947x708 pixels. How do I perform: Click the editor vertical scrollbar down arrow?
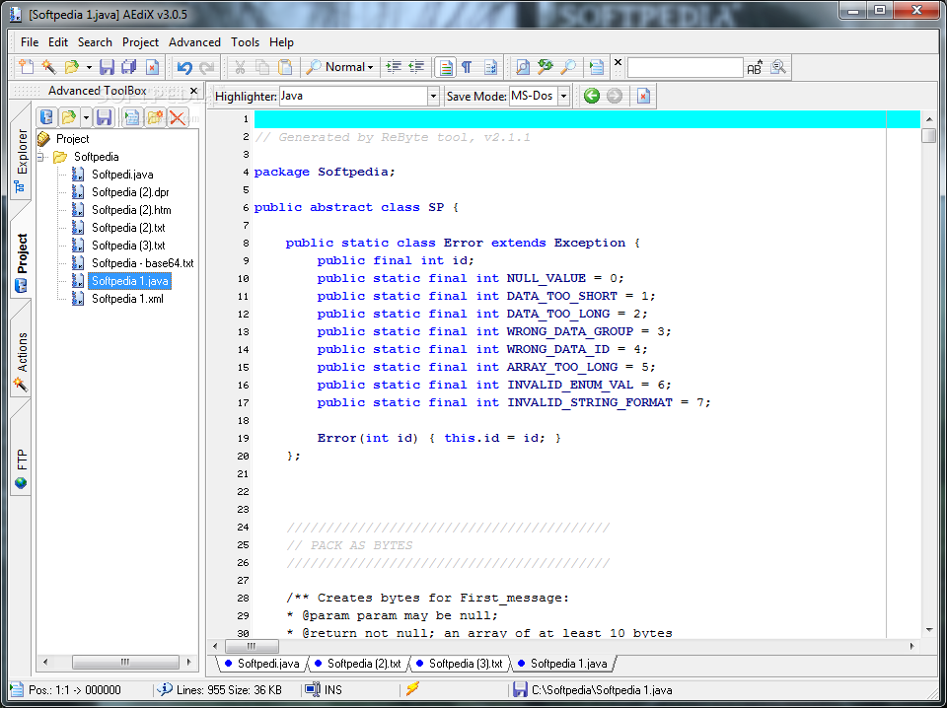click(x=929, y=631)
